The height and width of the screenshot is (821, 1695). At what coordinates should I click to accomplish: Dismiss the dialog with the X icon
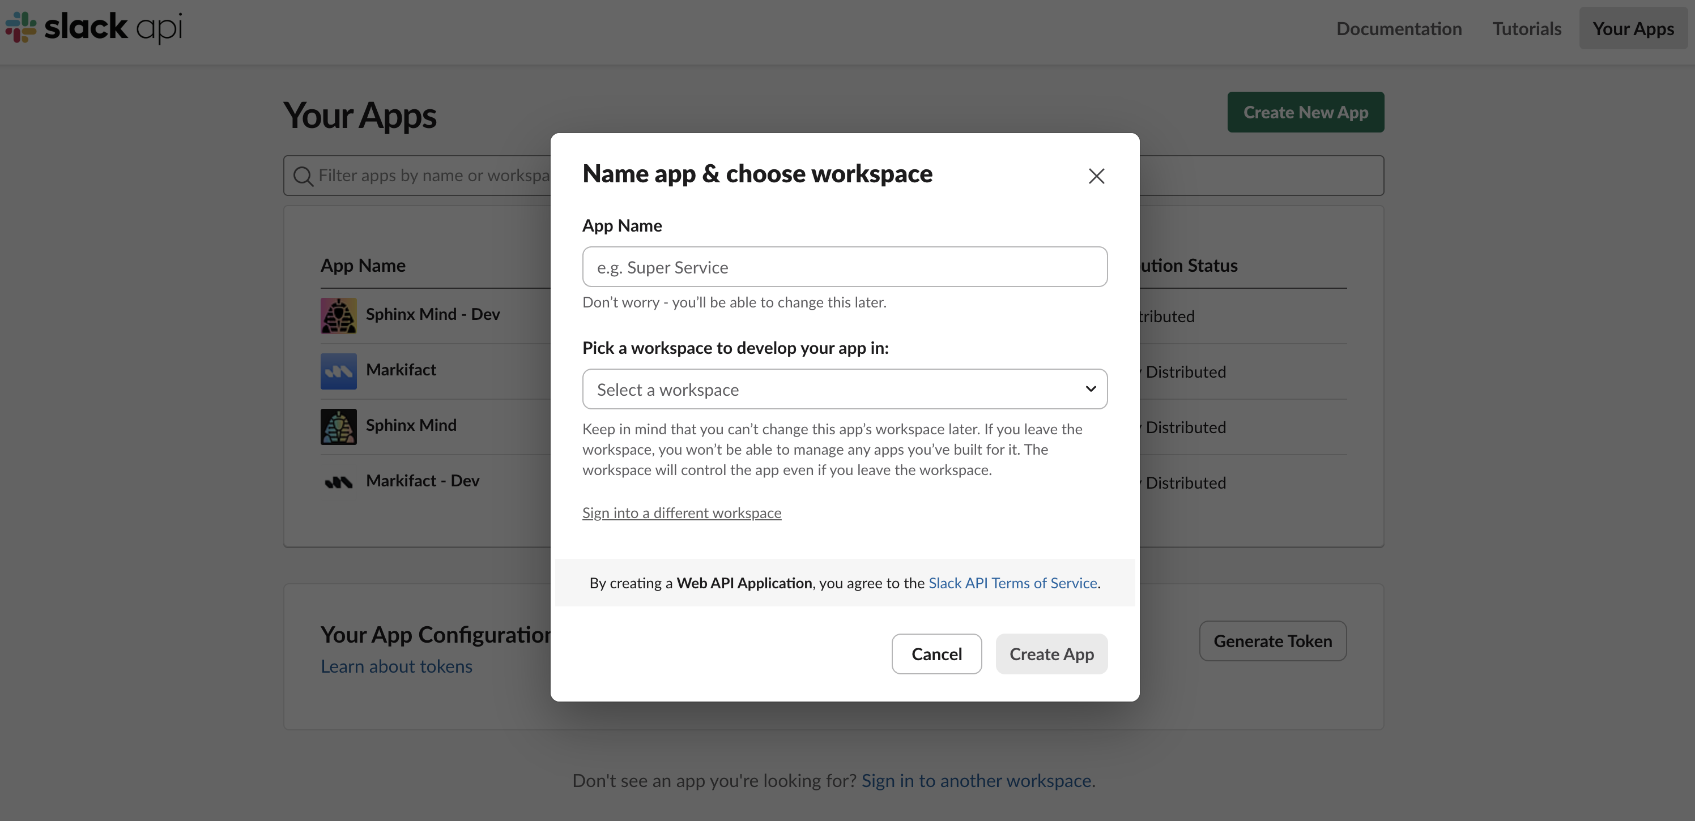pyautogui.click(x=1096, y=176)
